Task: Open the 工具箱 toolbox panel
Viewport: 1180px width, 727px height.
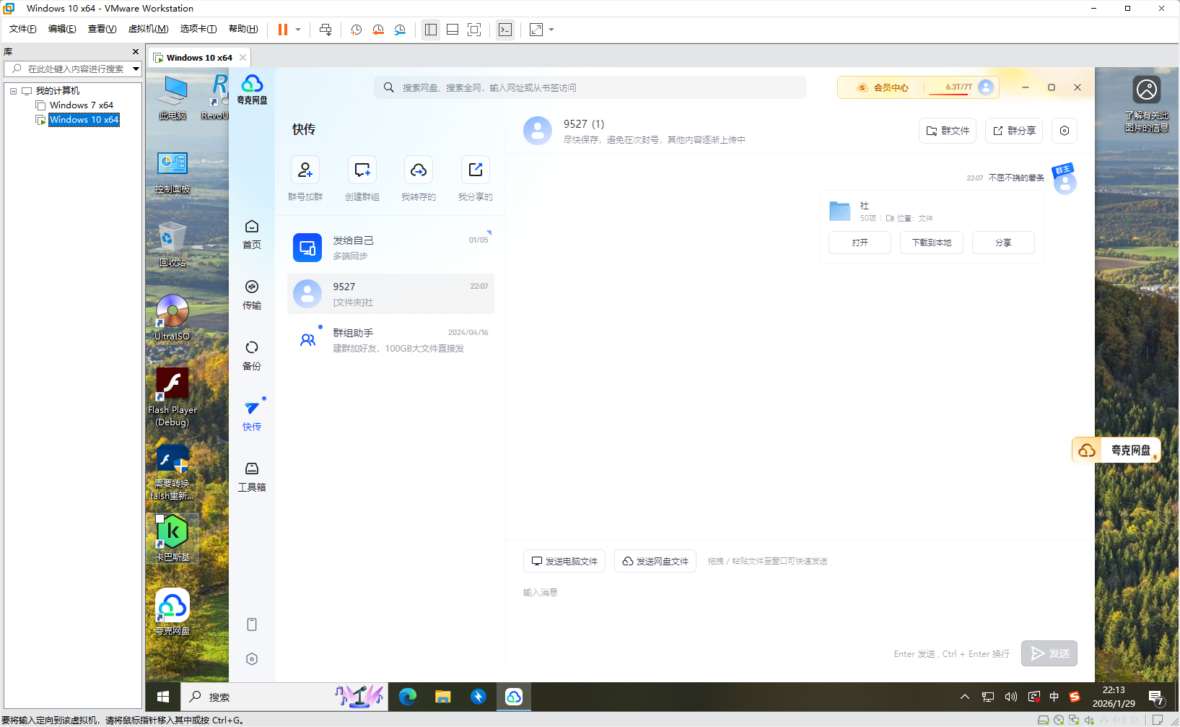Action: tap(251, 476)
